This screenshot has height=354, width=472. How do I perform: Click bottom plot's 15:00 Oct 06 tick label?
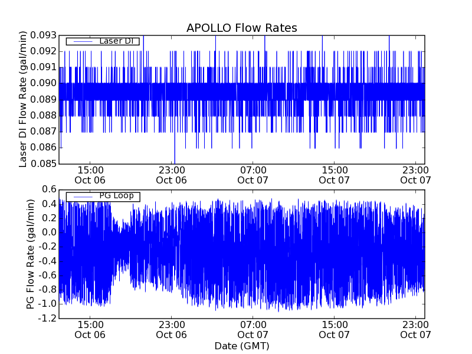tap(90, 329)
